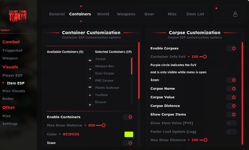Switch to the Weapons tab
The height and width of the screenshot is (150, 249).
click(126, 14)
